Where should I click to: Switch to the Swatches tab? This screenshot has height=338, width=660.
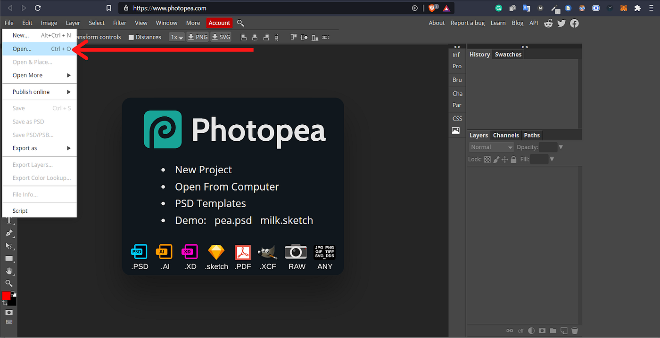(508, 55)
